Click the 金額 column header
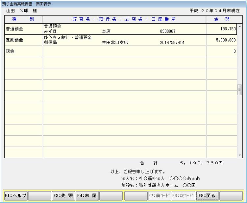The image size is (247, 203). pos(221,19)
